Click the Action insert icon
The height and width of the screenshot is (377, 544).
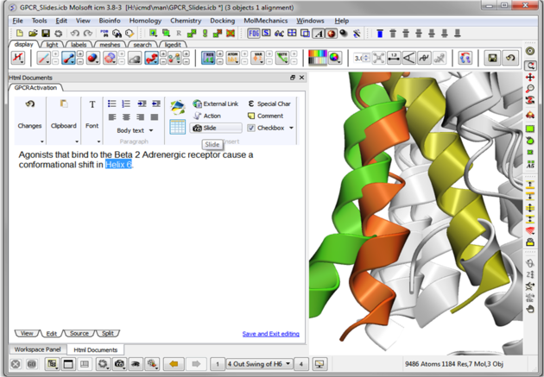pos(207,116)
